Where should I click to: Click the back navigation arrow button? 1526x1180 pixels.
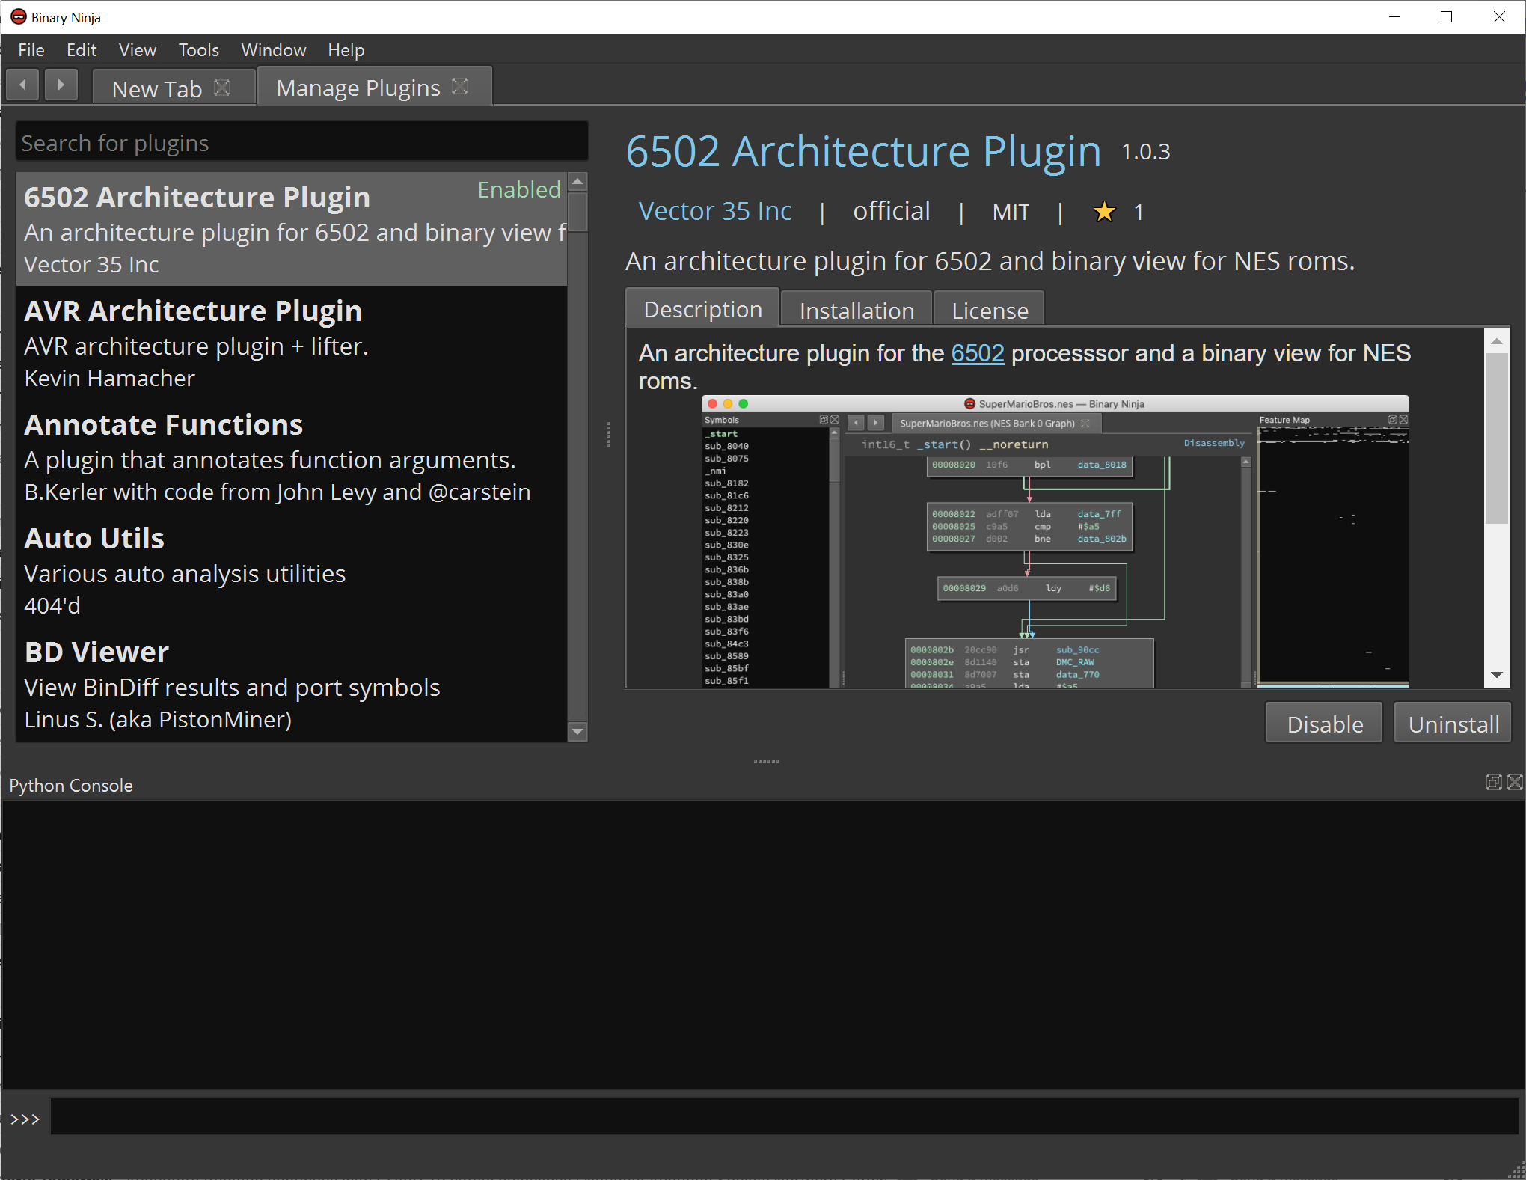click(x=22, y=85)
